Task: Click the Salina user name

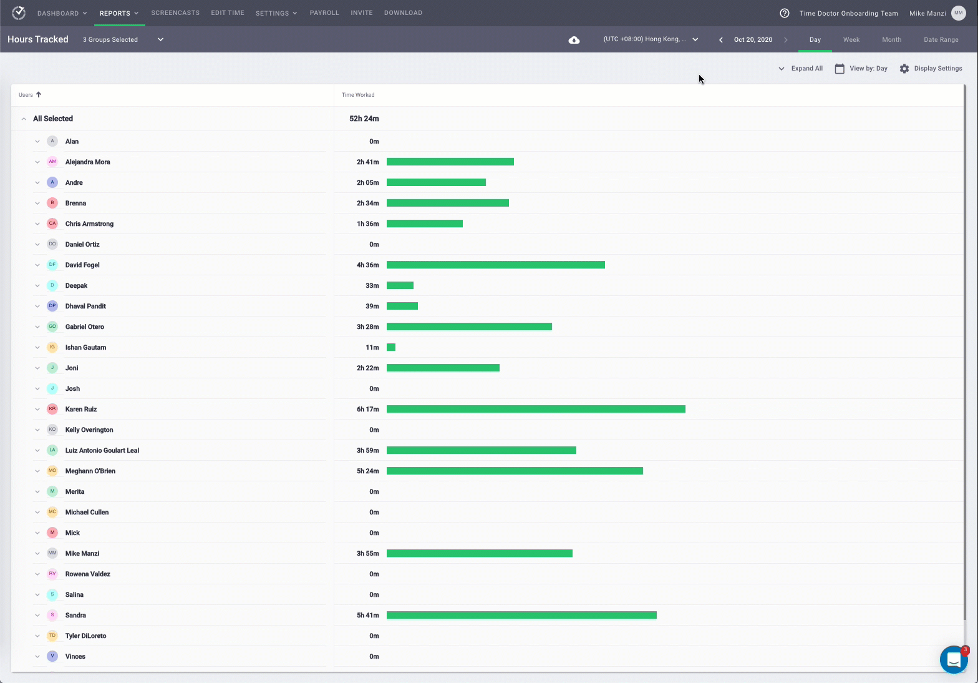Action: tap(74, 594)
